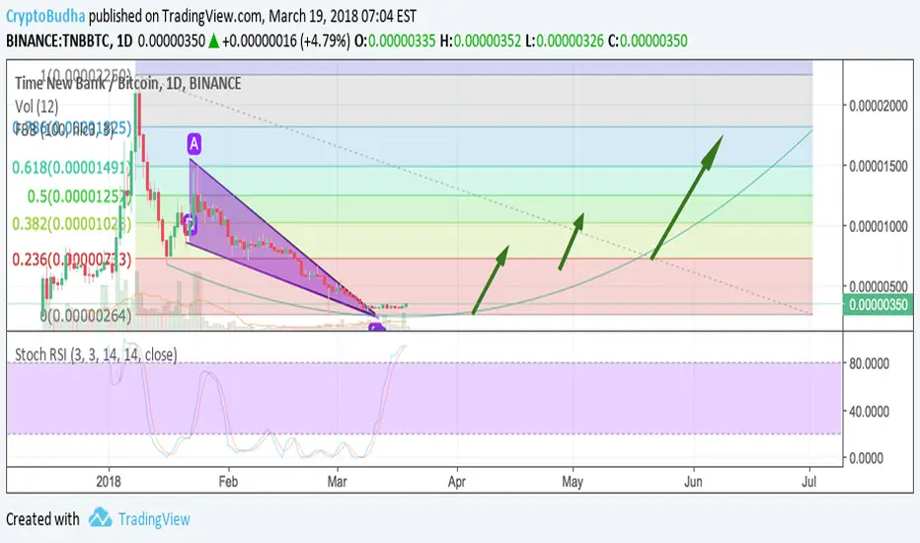
Task: Click the +0.00000016 (+4.79%) change value
Action: tap(285, 41)
